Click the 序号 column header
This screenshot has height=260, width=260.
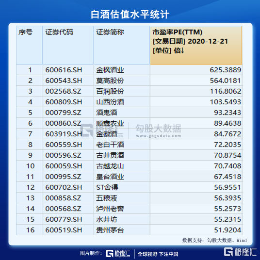(30, 45)
